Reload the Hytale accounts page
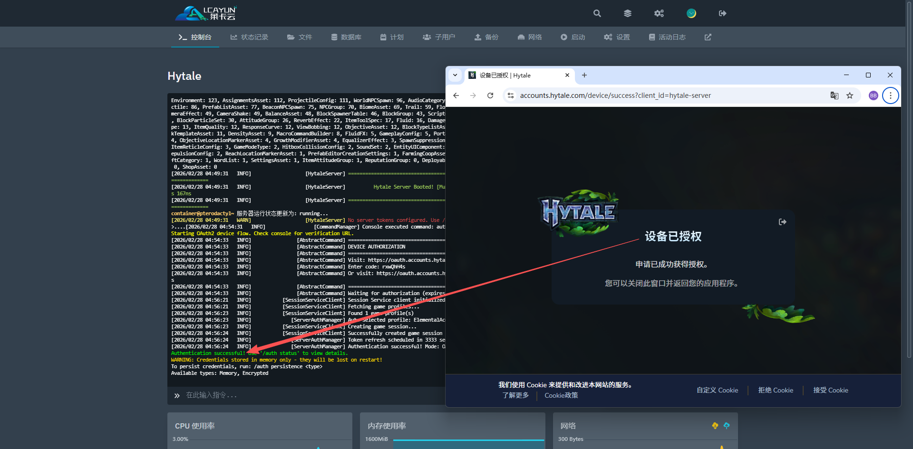Screen dimensions: 913x449 (490, 96)
